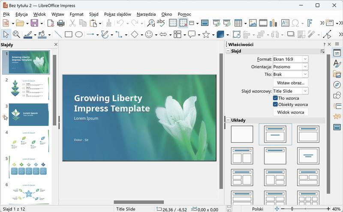This screenshot has width=343, height=212.
Task: Open the Format menu
Action: tap(77, 14)
